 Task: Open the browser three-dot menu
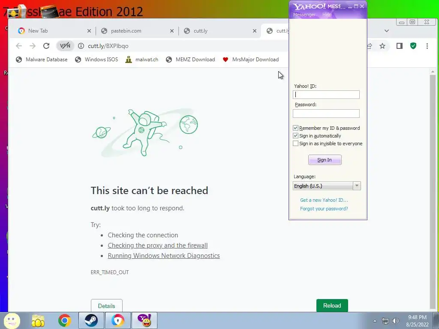coord(427,46)
